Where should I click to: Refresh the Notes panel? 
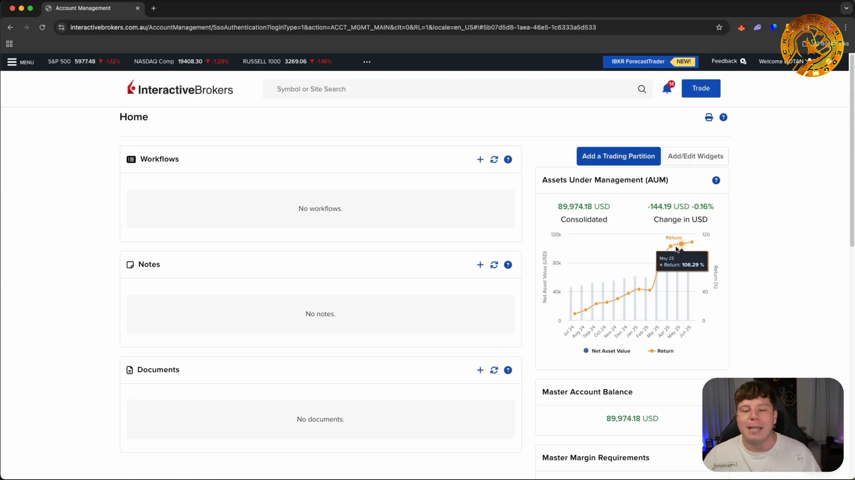[494, 265]
